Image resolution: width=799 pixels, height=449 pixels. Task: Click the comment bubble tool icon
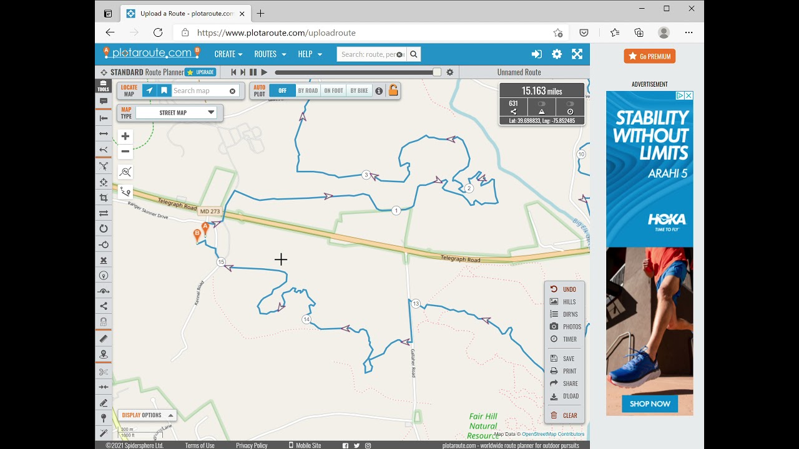pyautogui.click(x=104, y=101)
